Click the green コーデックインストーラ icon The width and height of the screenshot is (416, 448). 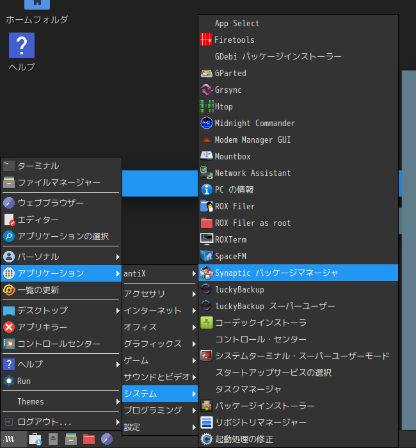pyautogui.click(x=206, y=323)
